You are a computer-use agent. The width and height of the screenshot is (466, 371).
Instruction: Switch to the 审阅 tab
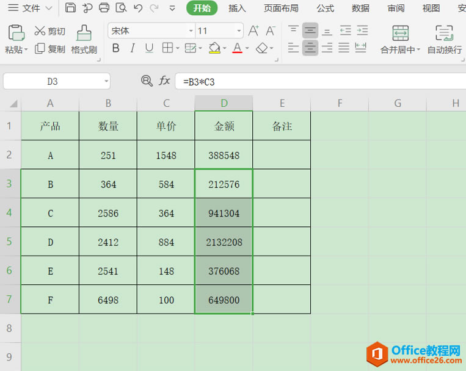point(396,8)
